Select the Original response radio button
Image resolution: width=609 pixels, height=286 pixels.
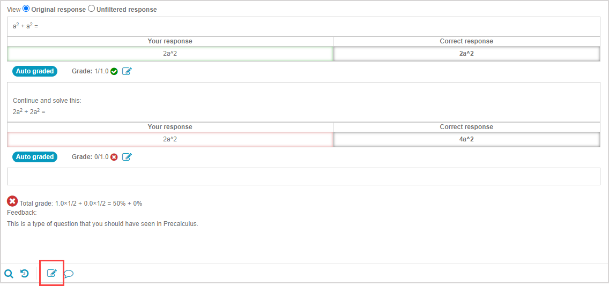27,9
